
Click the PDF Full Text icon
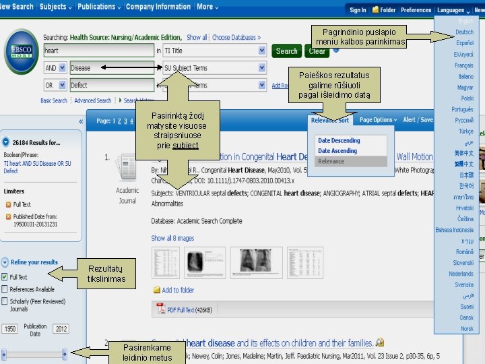(160, 309)
